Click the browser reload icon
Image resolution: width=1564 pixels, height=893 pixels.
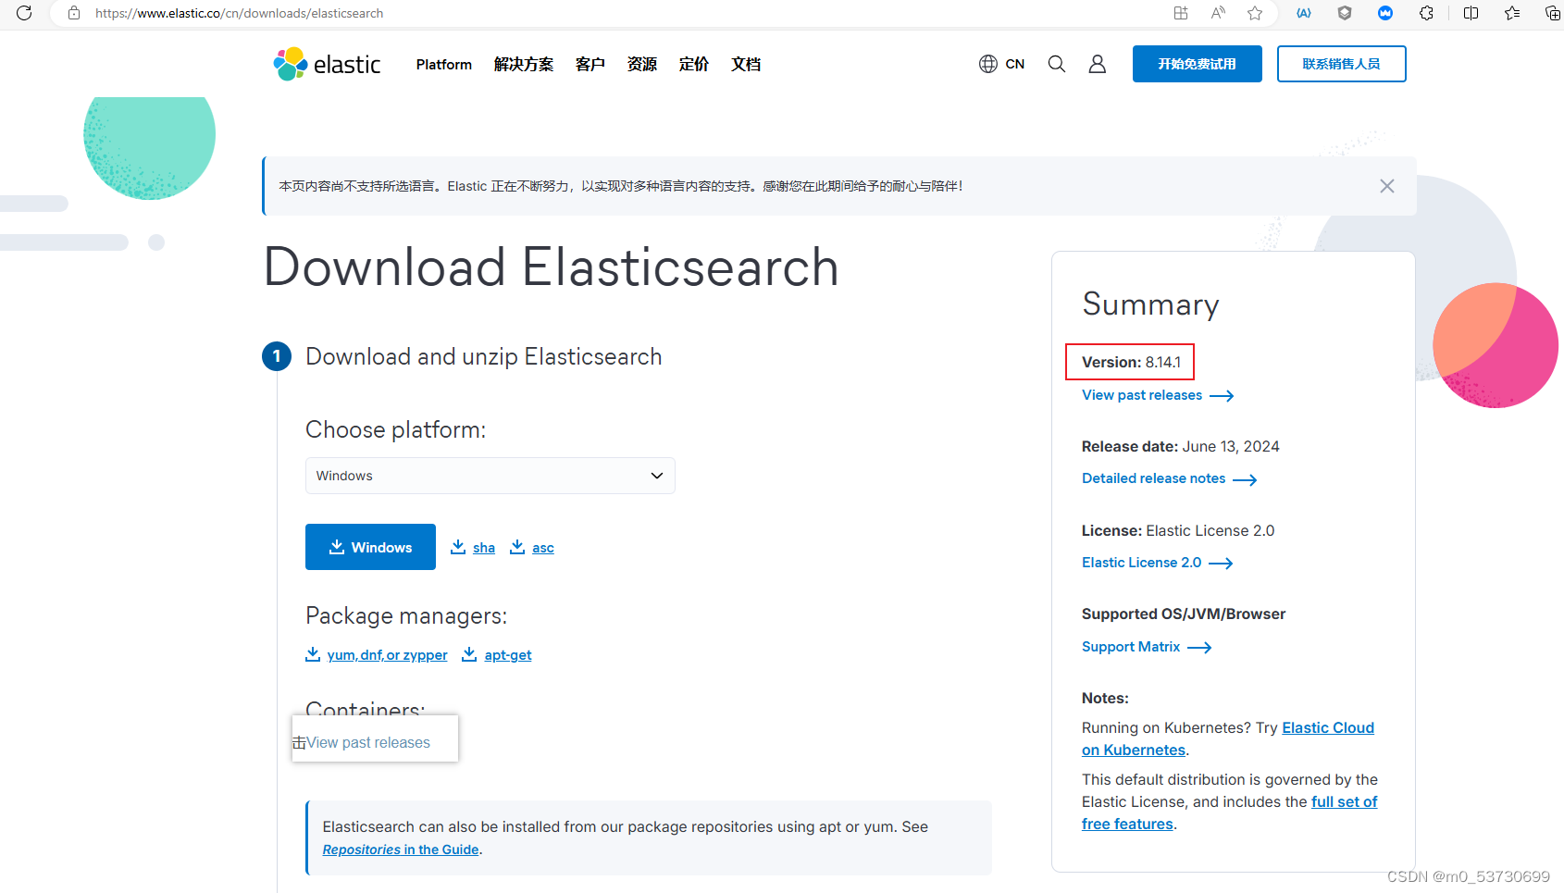pos(24,13)
